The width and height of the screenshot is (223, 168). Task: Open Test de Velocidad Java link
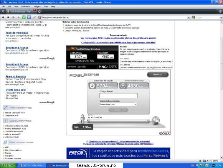[x=15, y=113]
